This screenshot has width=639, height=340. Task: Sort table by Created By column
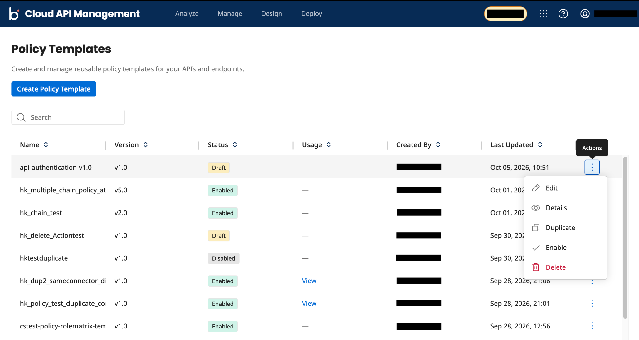click(438, 145)
